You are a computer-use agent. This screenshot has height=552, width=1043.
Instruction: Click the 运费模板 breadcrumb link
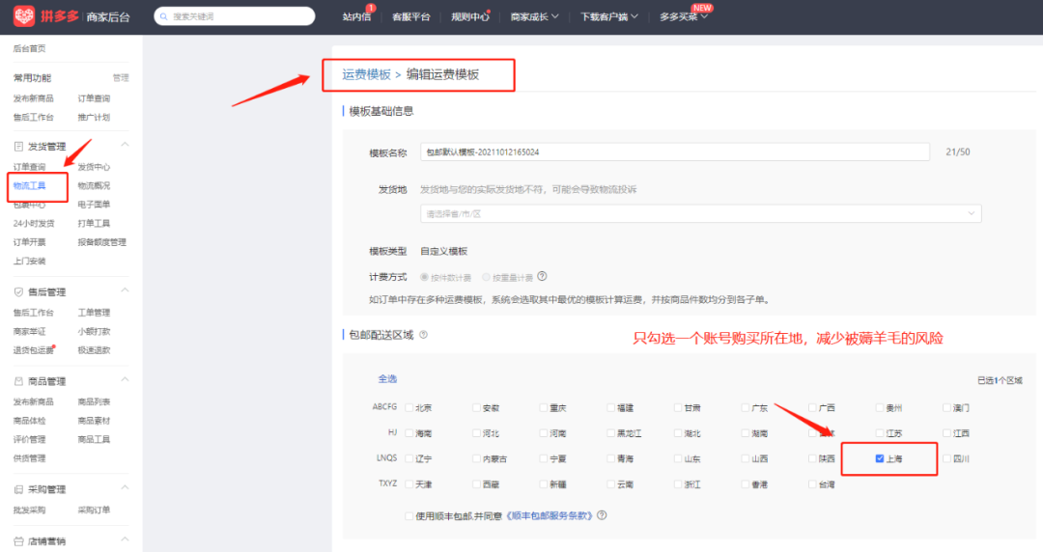pos(367,74)
